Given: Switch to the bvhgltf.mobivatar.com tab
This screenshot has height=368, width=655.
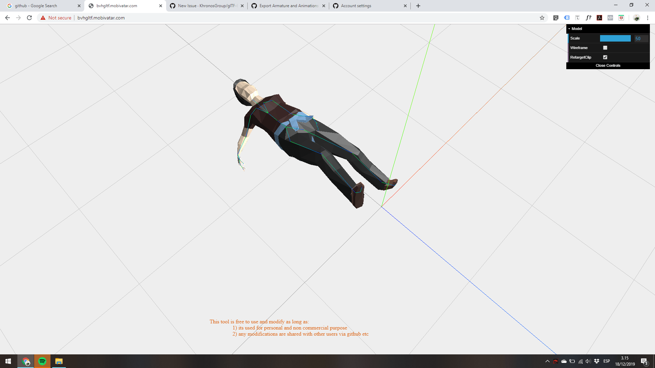Looking at the screenshot, I should pyautogui.click(x=123, y=5).
